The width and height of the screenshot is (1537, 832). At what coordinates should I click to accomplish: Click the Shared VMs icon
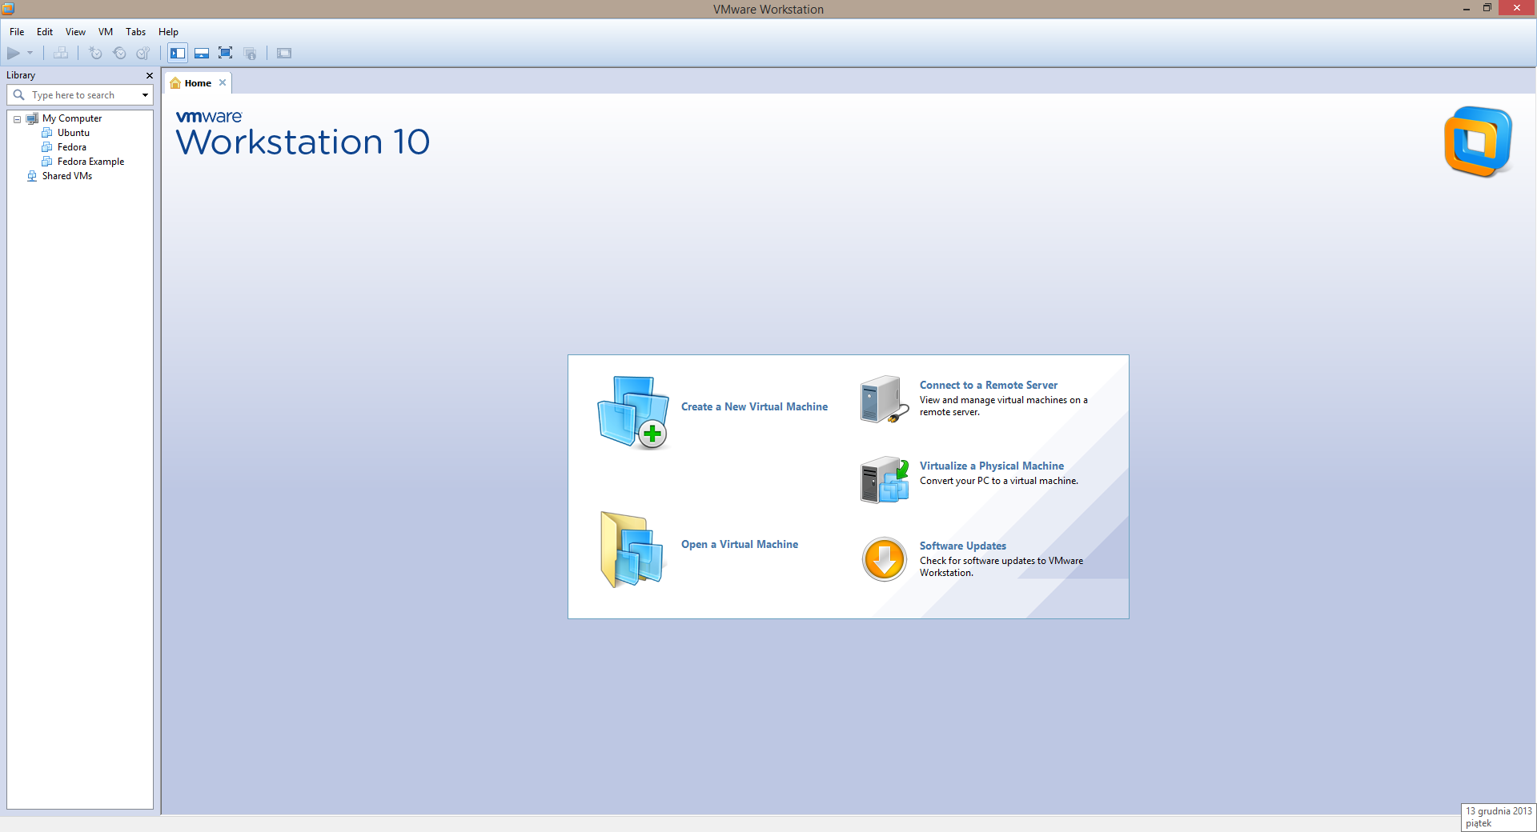[x=32, y=176]
